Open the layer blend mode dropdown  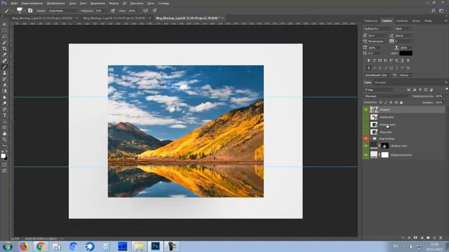[387, 97]
